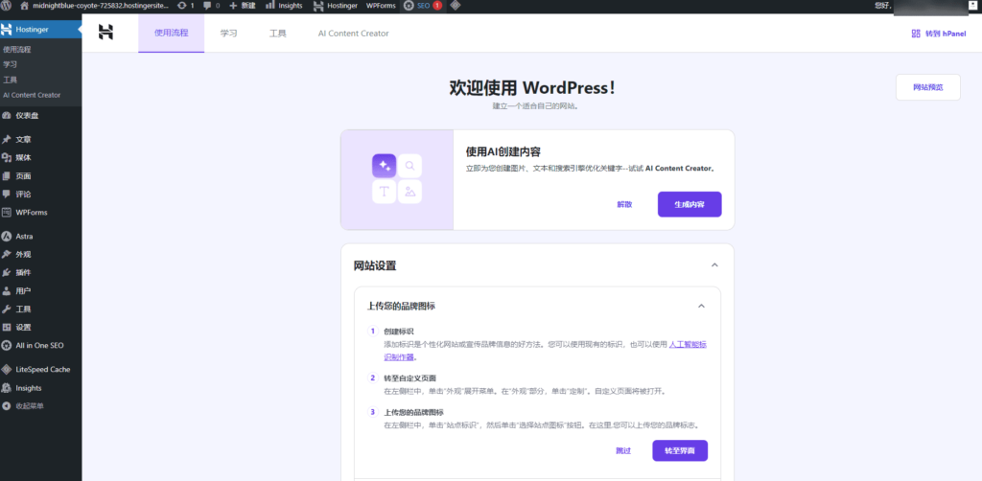982x481 pixels.
Task: Open LiteSpeed Cache in the sidebar
Action: click(42, 369)
